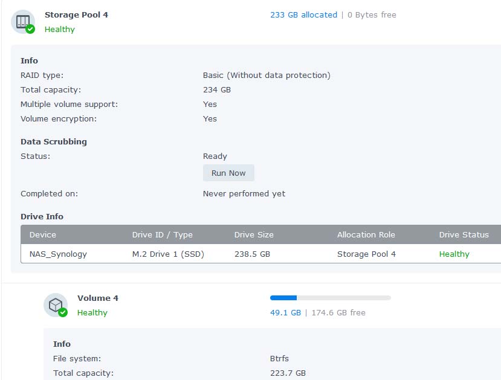This screenshot has width=501, height=380.
Task: Click the Volume 4 cube icon
Action: click(55, 305)
